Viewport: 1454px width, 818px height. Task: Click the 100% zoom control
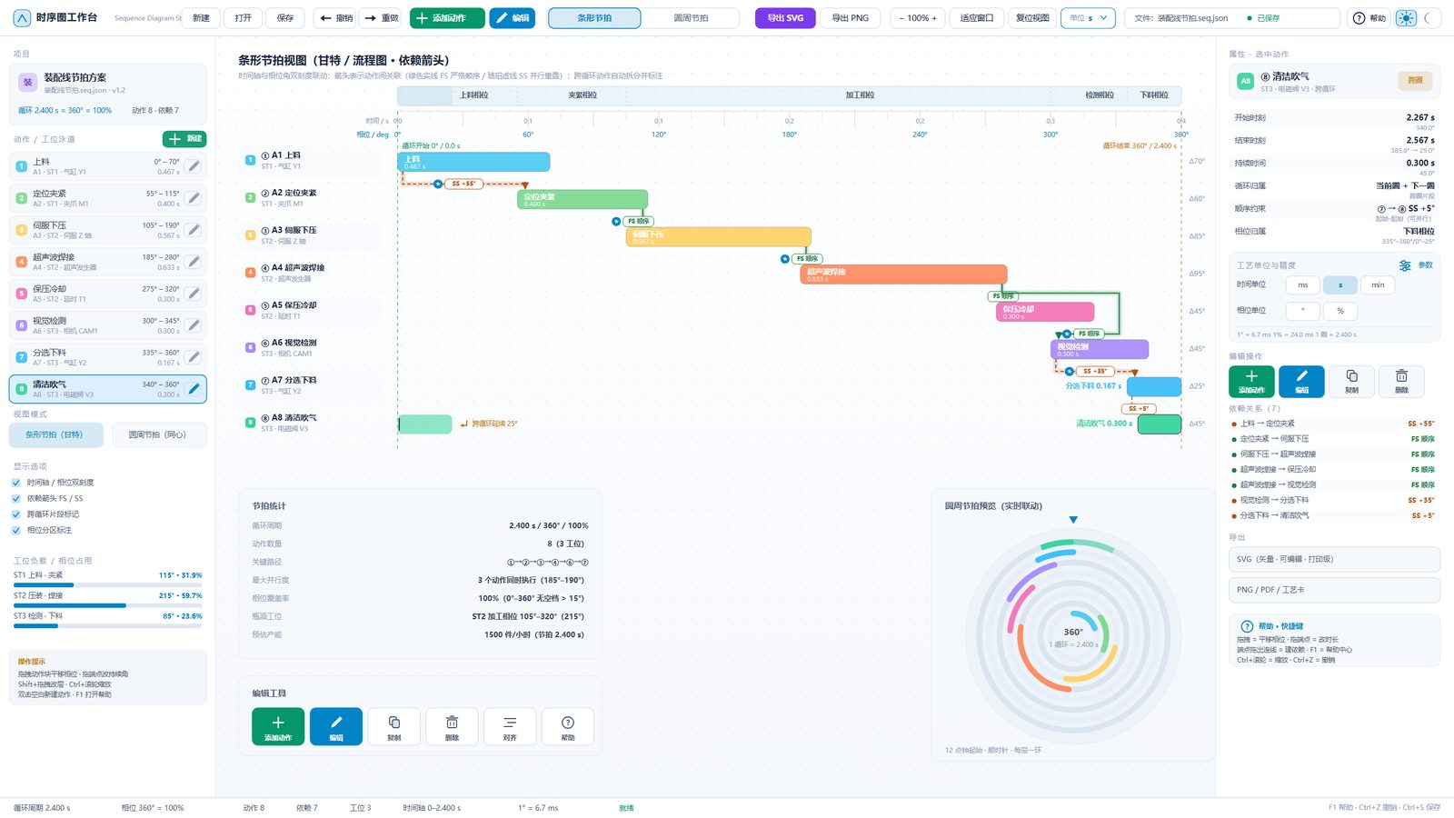(x=918, y=18)
